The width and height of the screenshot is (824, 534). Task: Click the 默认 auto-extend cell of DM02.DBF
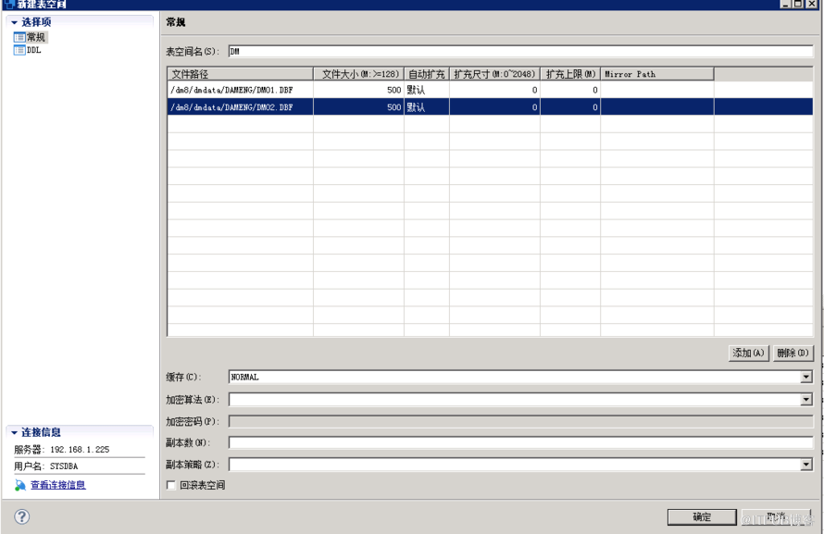[x=427, y=107]
